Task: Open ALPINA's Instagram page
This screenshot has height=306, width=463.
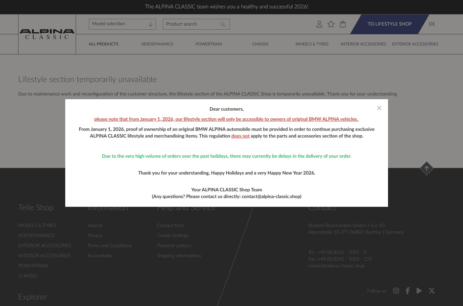Action: point(396,291)
